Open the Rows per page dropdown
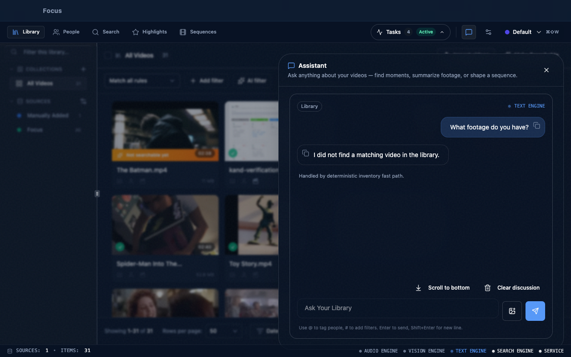 point(223,331)
